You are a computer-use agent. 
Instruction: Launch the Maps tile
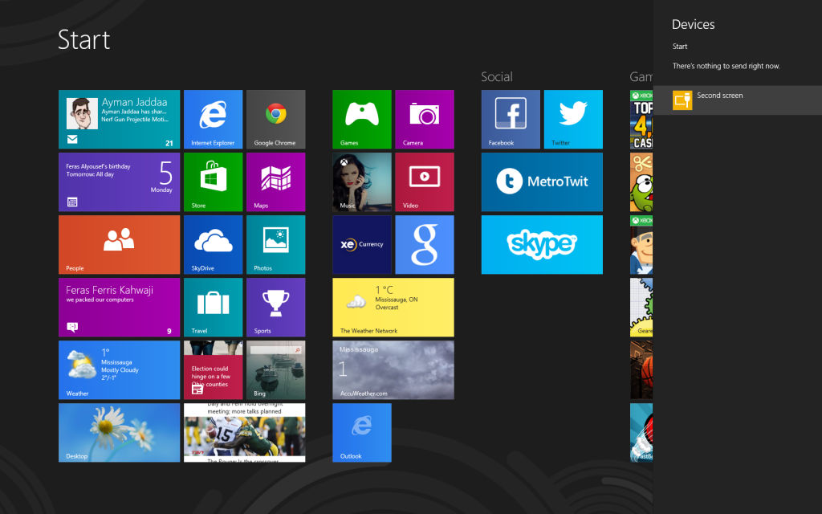coord(276,182)
